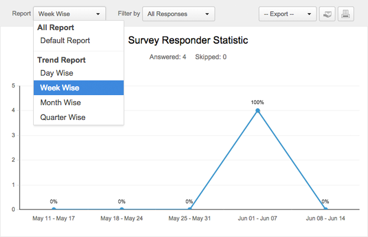This screenshot has width=368, height=237.
Task: Click the May 25 - May 31 data point
Action: click(x=189, y=209)
